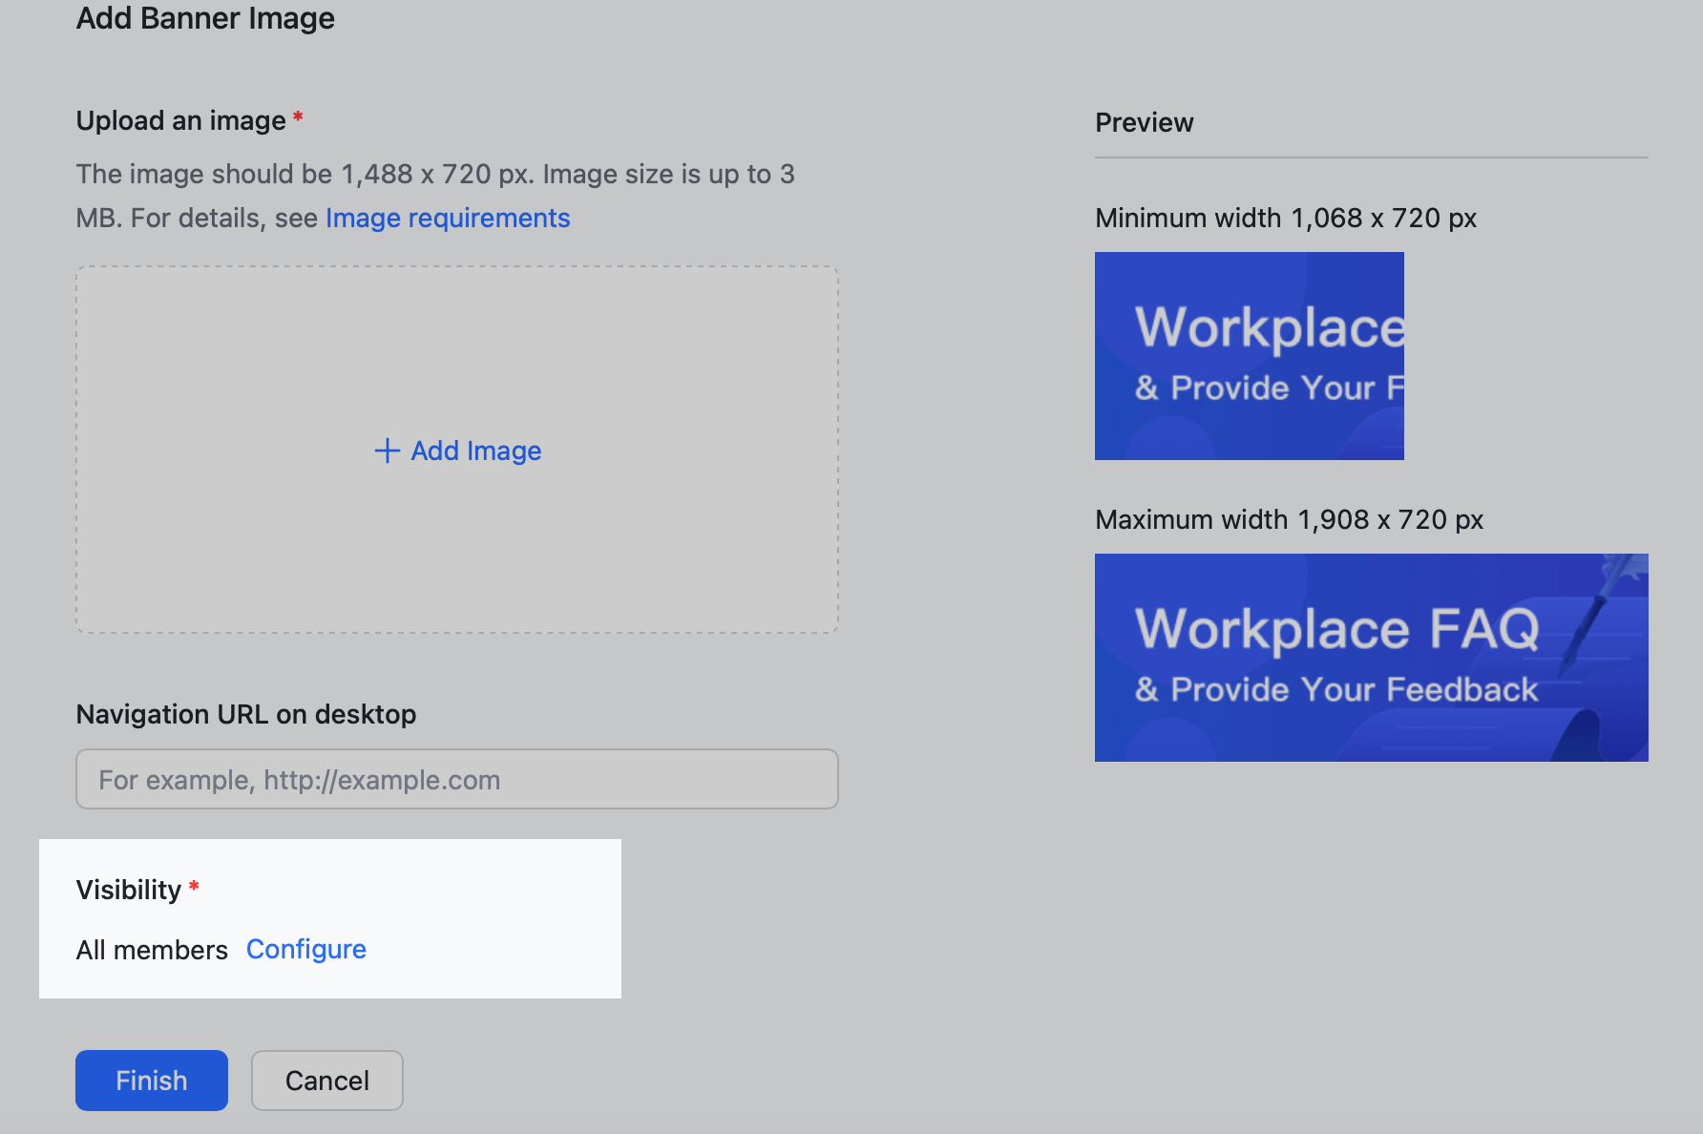Screen dimensions: 1703x1134
Task: Click the Upload an image heading
Action: [180, 120]
